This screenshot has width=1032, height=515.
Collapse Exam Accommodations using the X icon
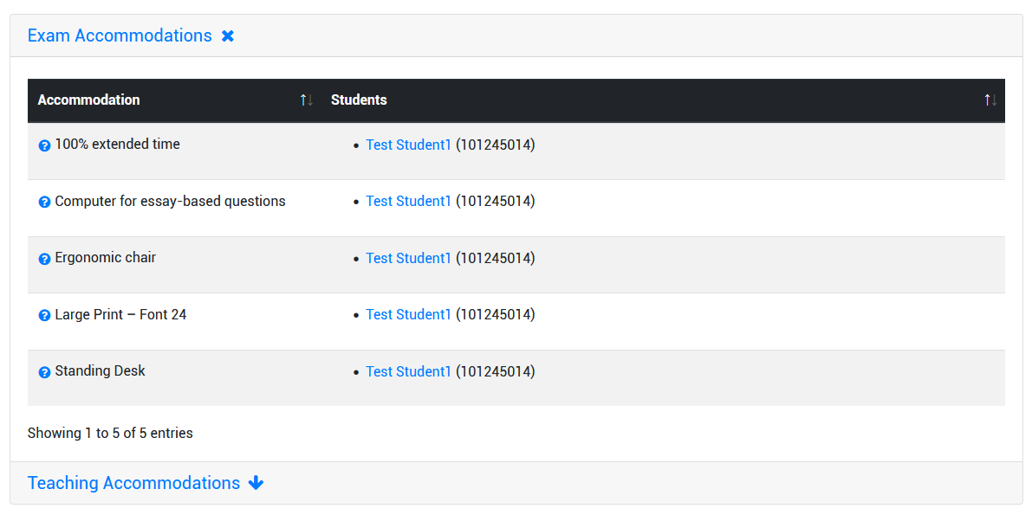point(227,35)
